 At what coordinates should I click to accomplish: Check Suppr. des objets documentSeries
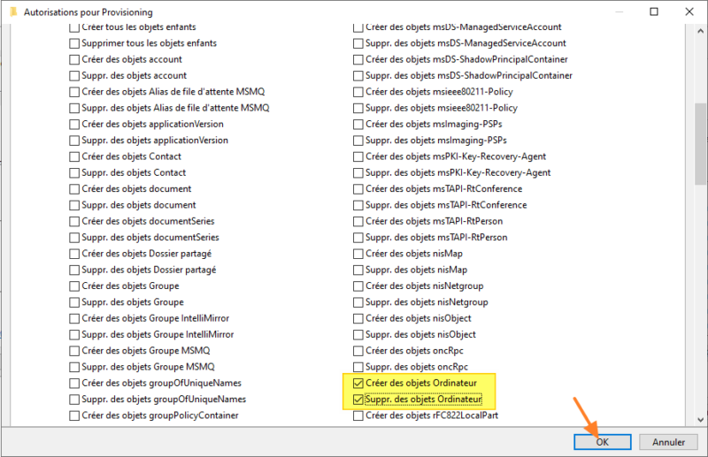(x=74, y=238)
